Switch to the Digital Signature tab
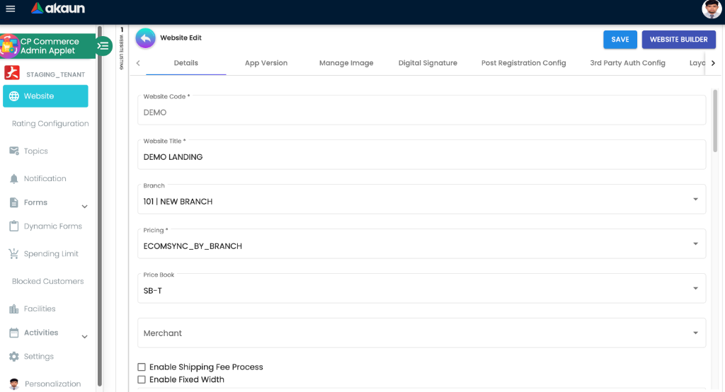 click(428, 63)
